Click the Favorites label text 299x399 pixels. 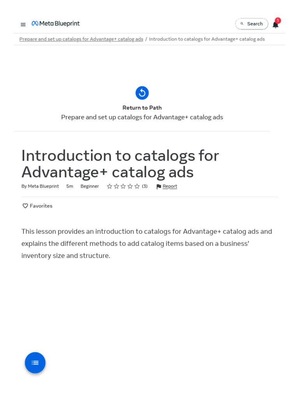tap(41, 206)
